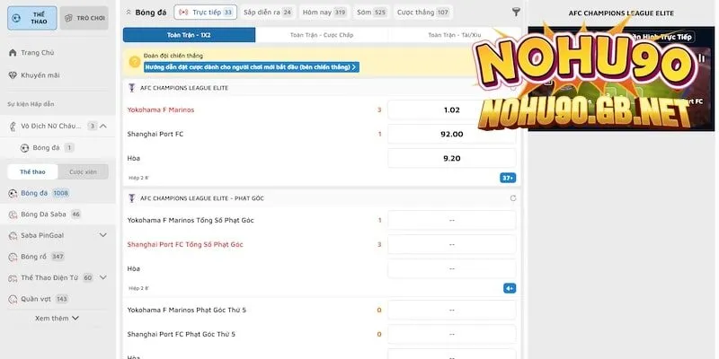Viewport: 719px width, 359px height.
Task: Expand Xem thêm to show more sports
Action: [x=57, y=319]
